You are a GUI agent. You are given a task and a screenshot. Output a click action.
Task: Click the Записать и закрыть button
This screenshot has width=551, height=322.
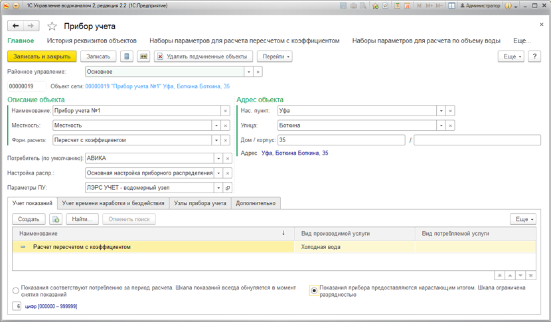[42, 56]
